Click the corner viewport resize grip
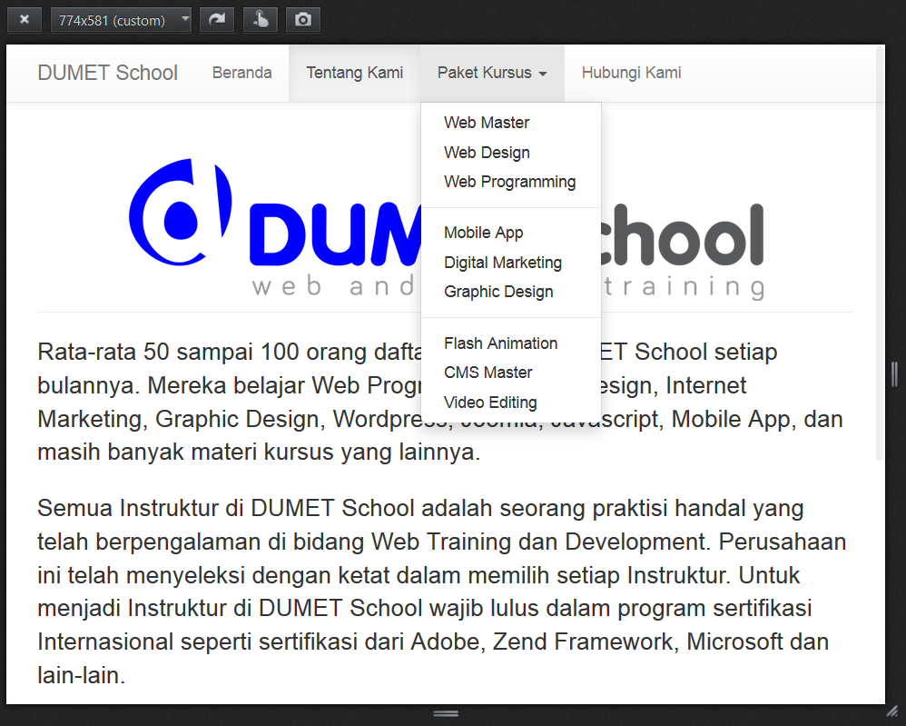 pos(893,711)
